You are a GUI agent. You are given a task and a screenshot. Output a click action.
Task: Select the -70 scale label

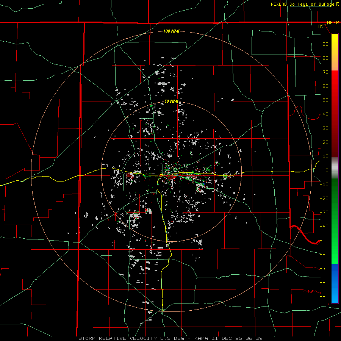(324, 269)
